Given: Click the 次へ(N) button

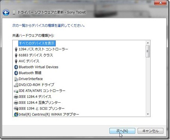Looking at the screenshot, I should click(122, 131).
